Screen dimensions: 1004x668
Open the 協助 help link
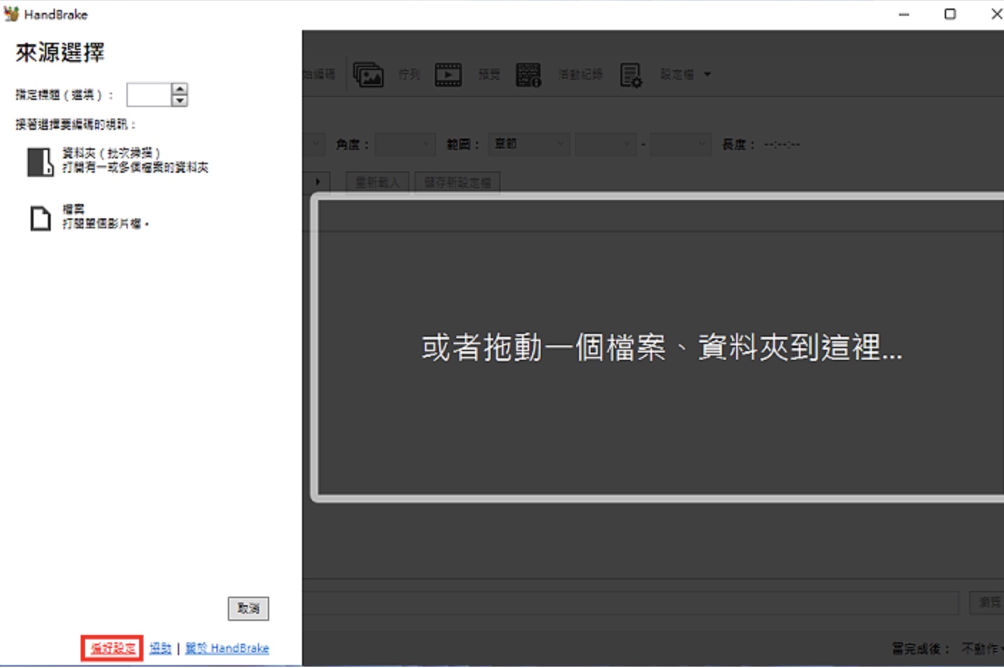(161, 648)
